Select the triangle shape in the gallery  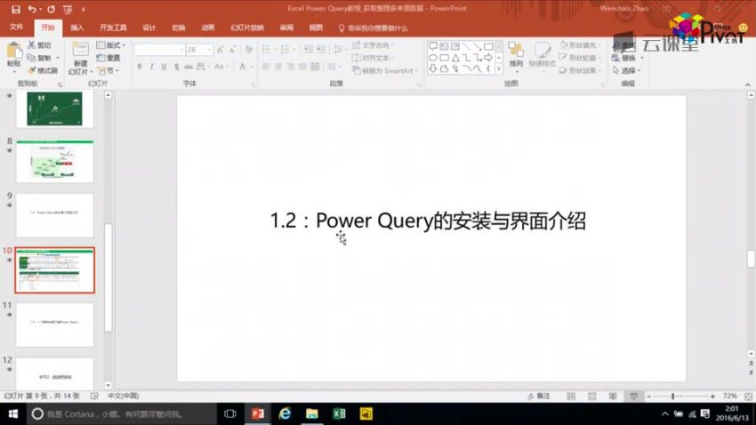[455, 58]
